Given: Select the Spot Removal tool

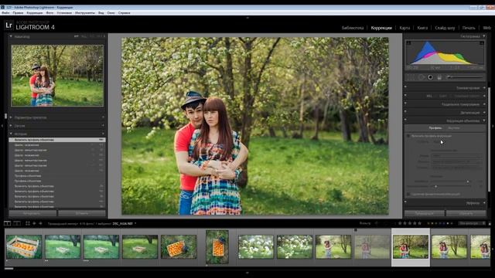Looking at the screenshot, I should tap(421, 77).
